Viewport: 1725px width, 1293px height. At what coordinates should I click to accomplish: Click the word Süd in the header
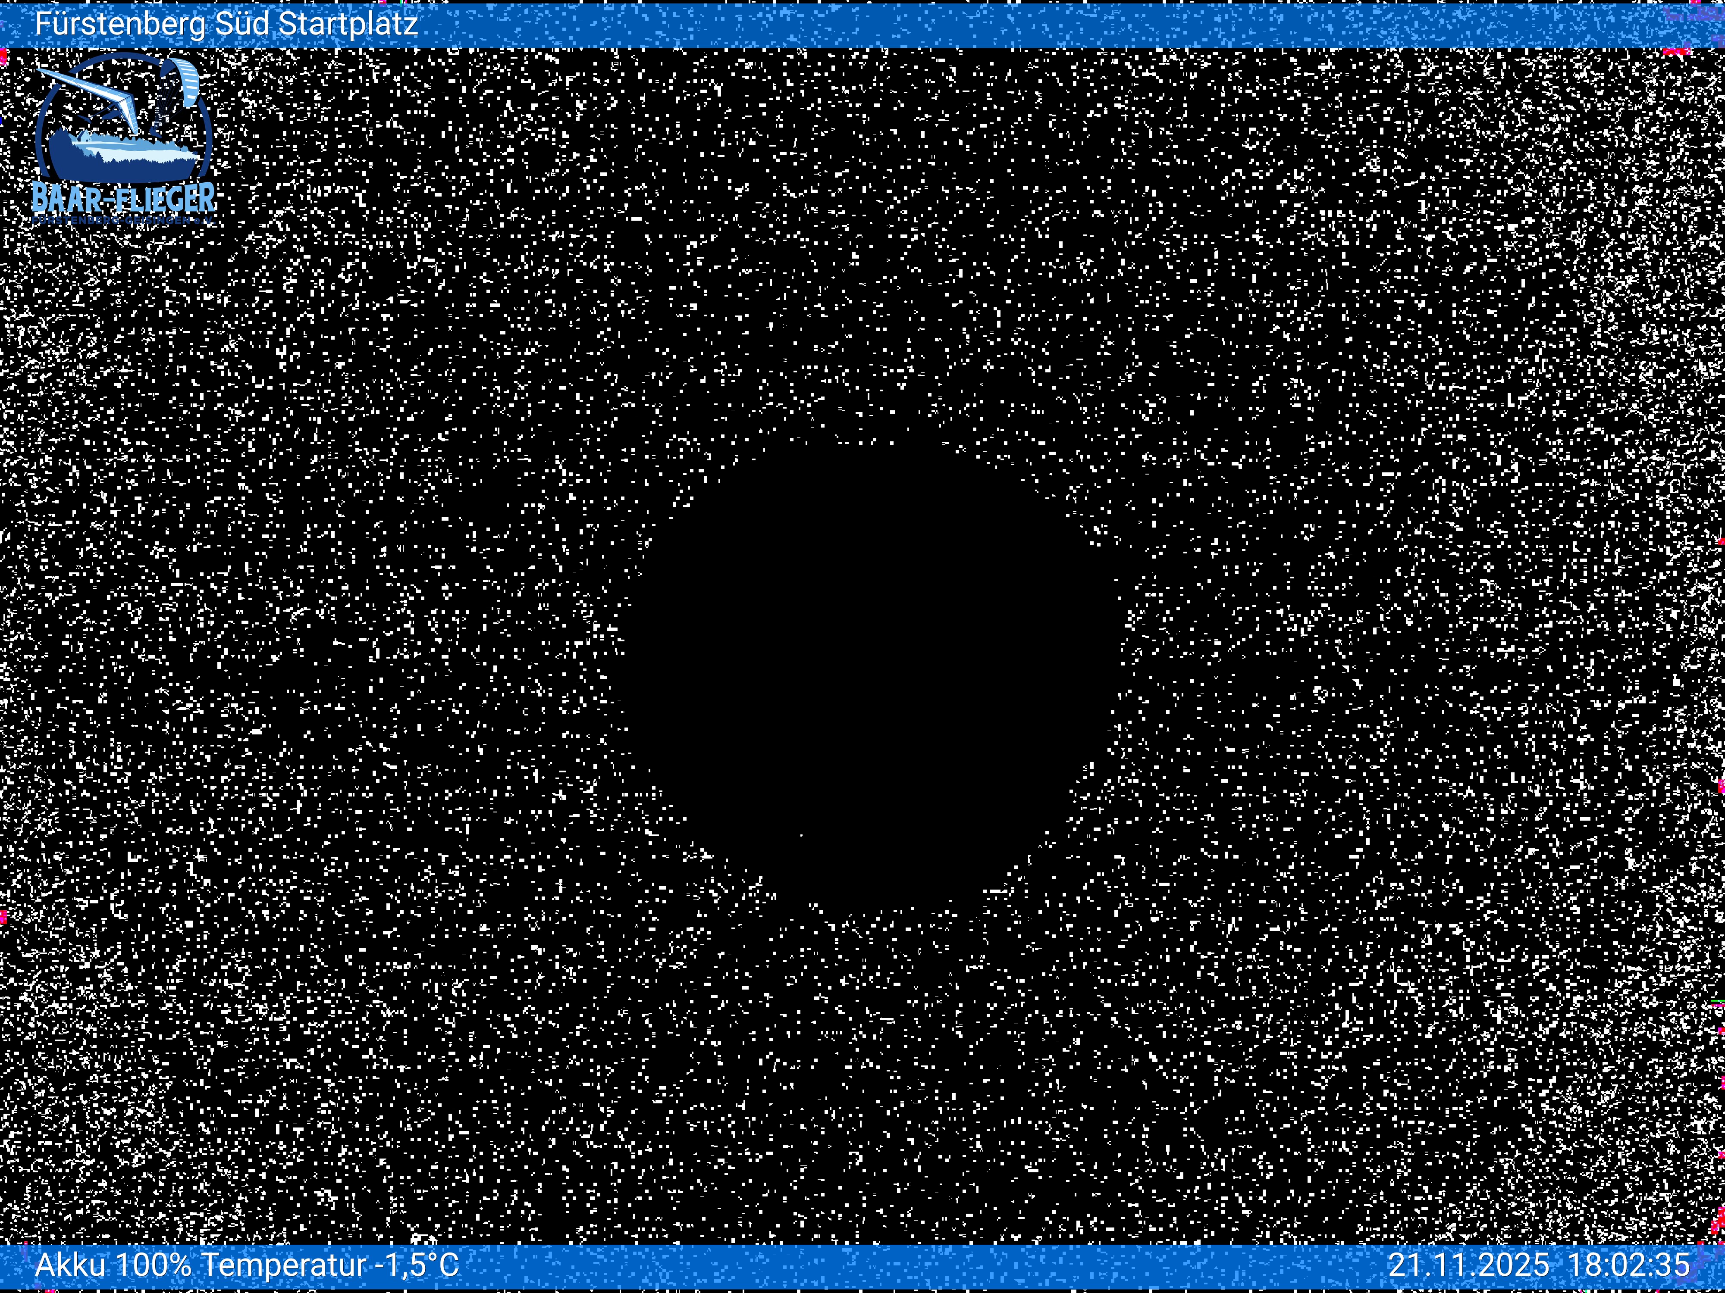242,24
